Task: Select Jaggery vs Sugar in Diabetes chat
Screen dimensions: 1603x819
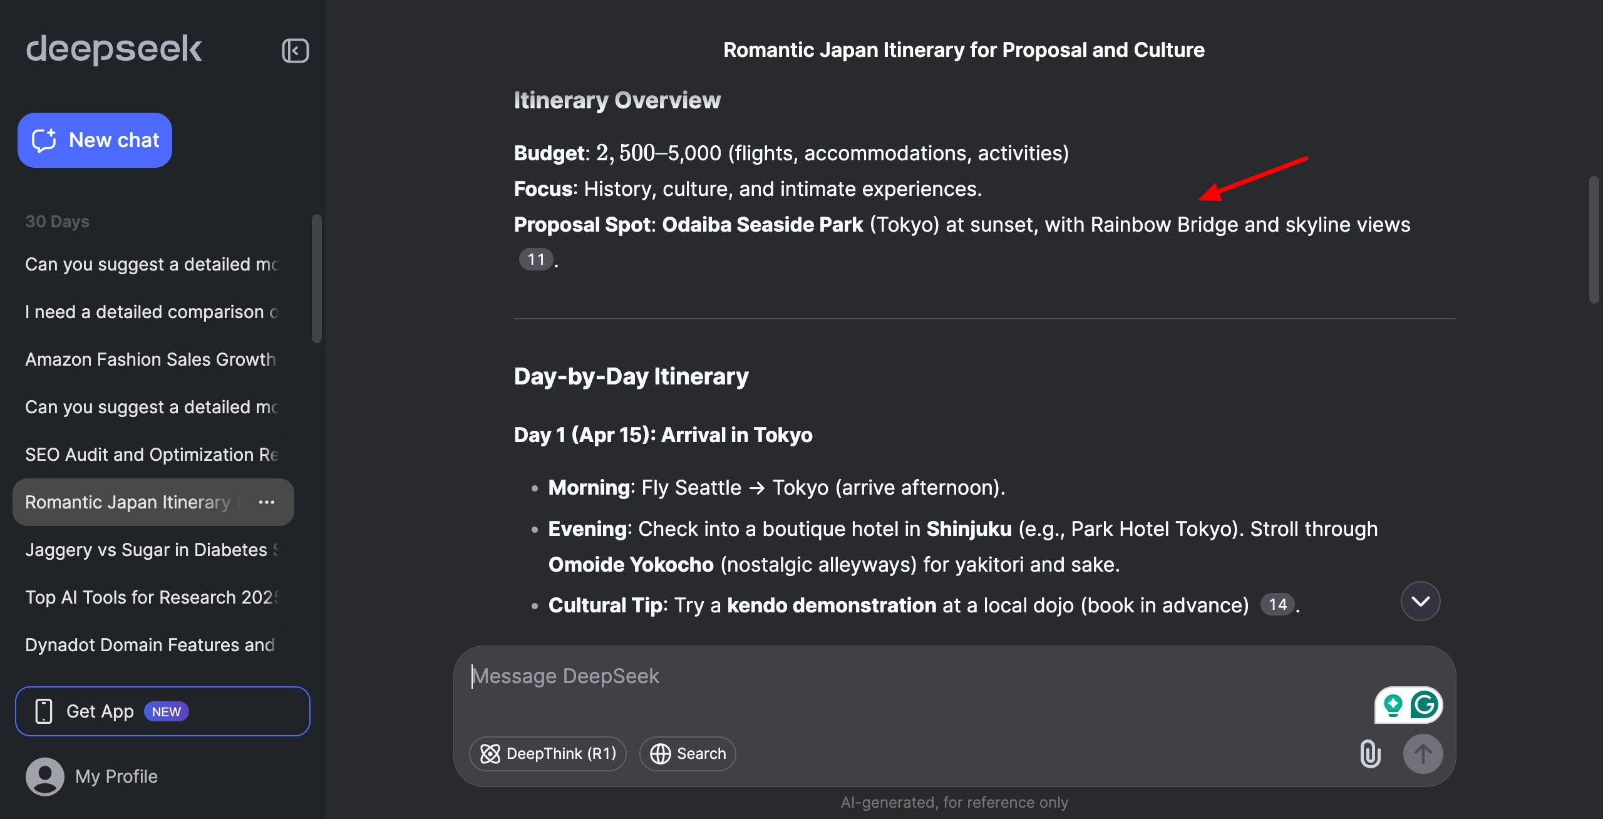Action: [x=151, y=550]
